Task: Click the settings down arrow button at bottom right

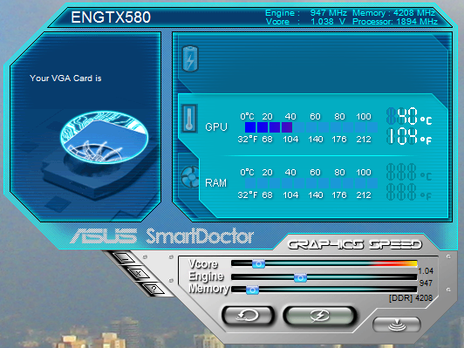Action: 397,324
